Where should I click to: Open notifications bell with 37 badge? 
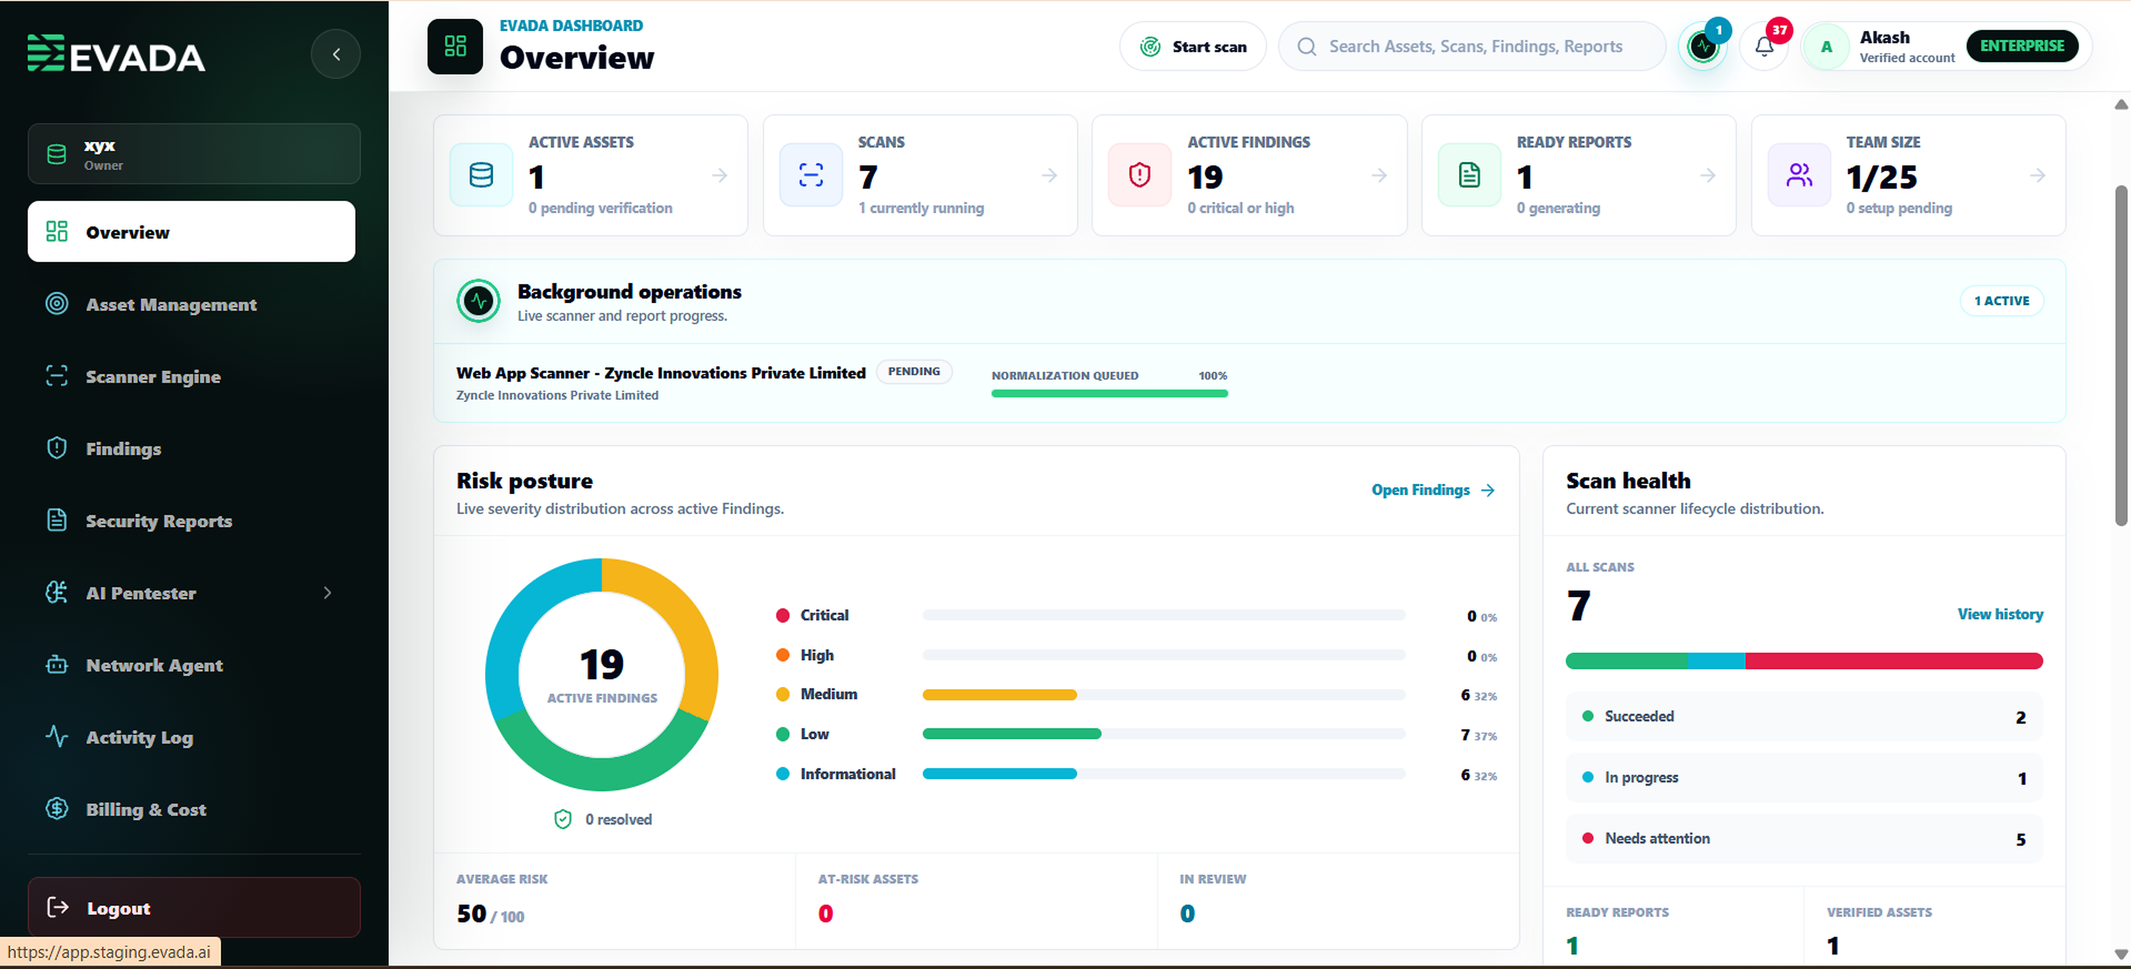[1764, 46]
